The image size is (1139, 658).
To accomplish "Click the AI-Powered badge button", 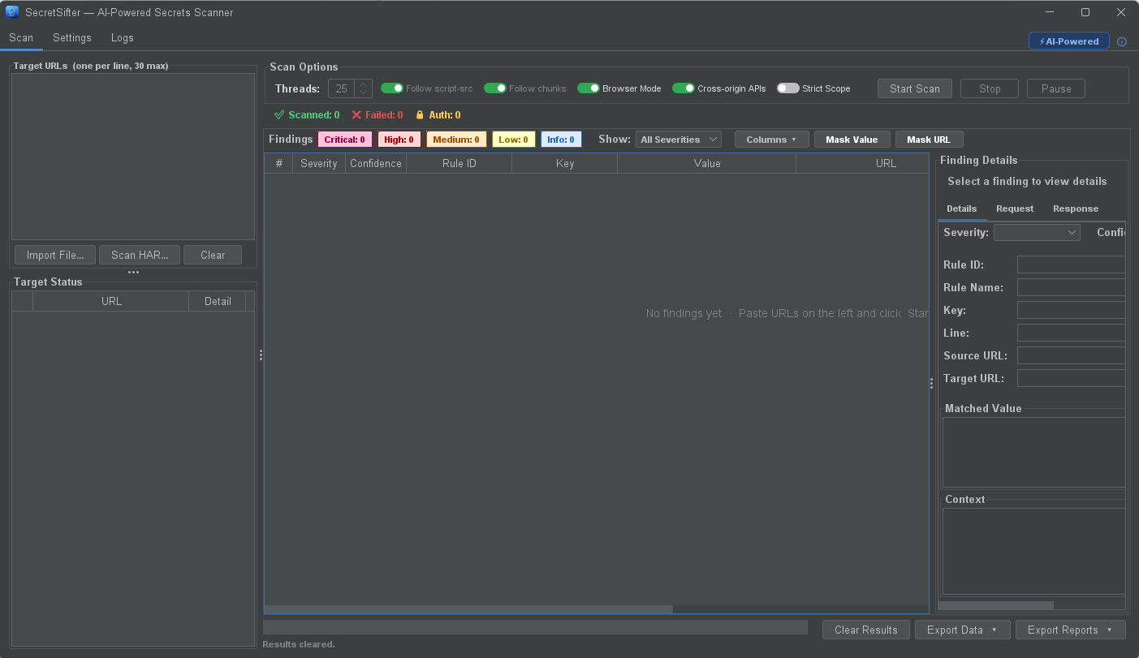I will click(x=1068, y=41).
